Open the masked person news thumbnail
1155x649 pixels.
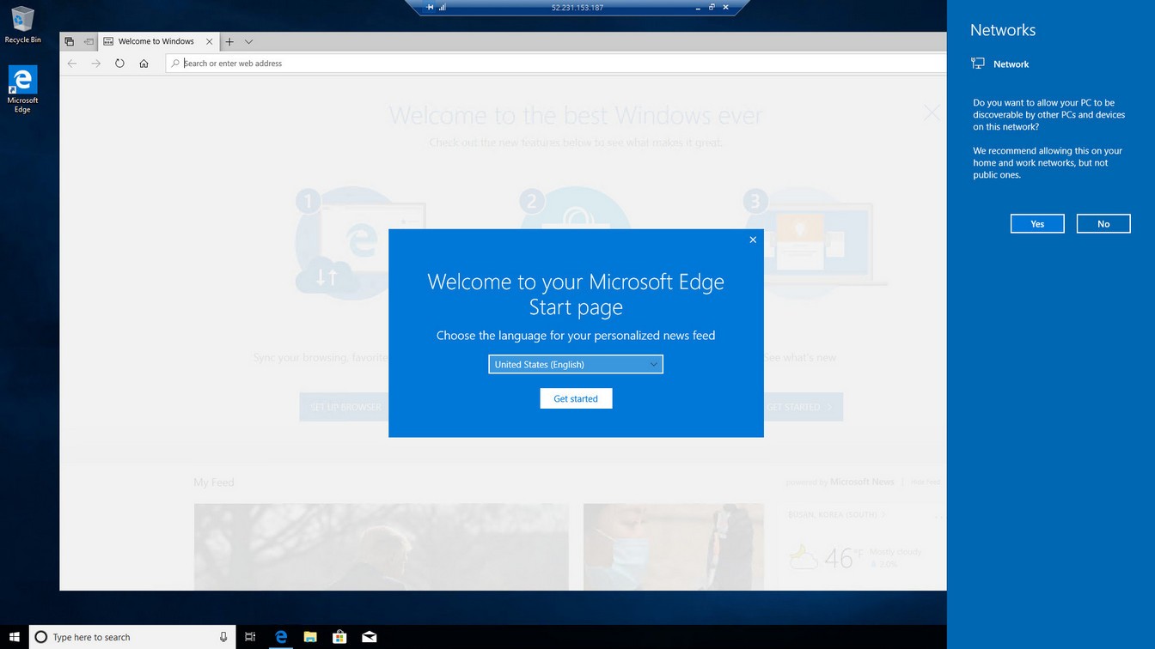coord(674,547)
